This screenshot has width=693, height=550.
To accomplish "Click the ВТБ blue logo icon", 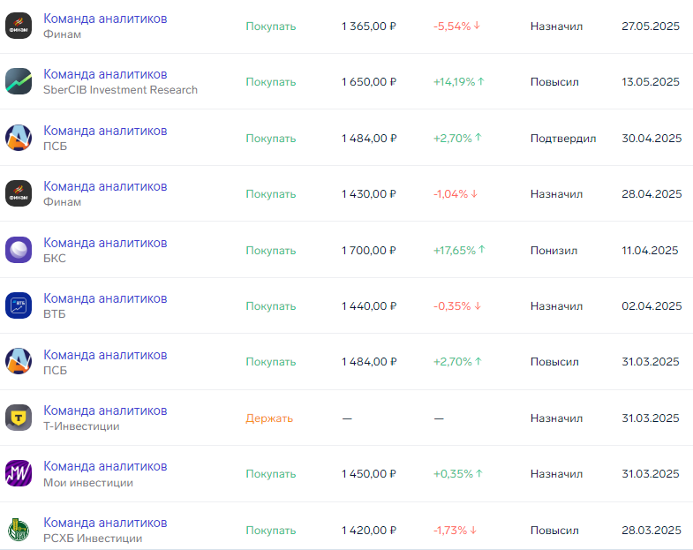I will pyautogui.click(x=19, y=305).
